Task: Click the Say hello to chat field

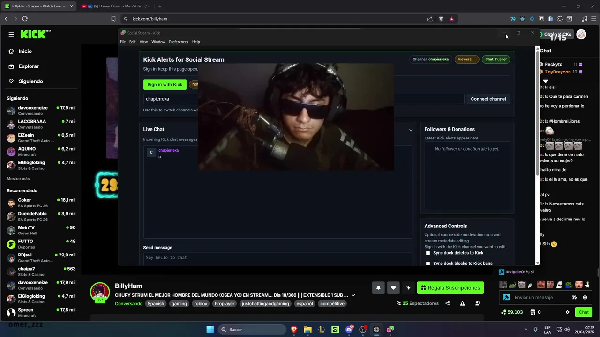Action: [x=277, y=258]
